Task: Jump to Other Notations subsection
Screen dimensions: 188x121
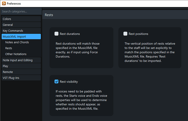Action: point(16,54)
